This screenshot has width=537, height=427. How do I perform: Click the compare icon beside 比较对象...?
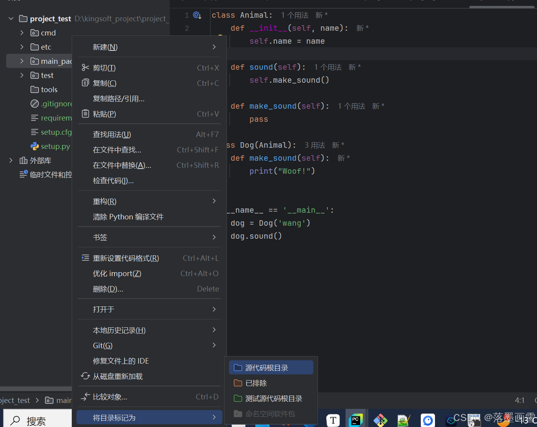coord(85,397)
